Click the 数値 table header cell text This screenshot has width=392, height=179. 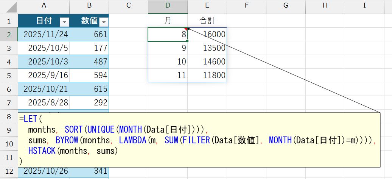point(89,21)
